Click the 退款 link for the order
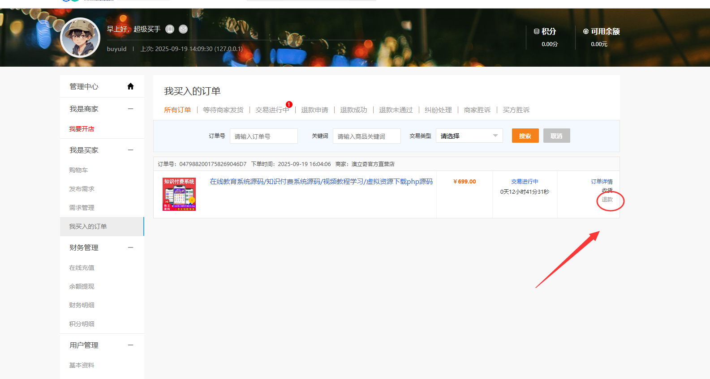 607,200
